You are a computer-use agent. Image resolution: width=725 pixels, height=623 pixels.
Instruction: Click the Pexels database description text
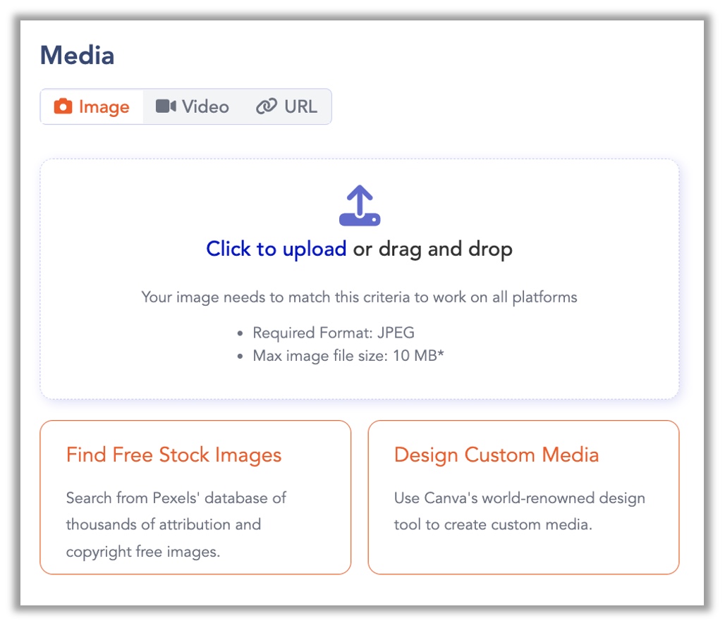tap(176, 524)
